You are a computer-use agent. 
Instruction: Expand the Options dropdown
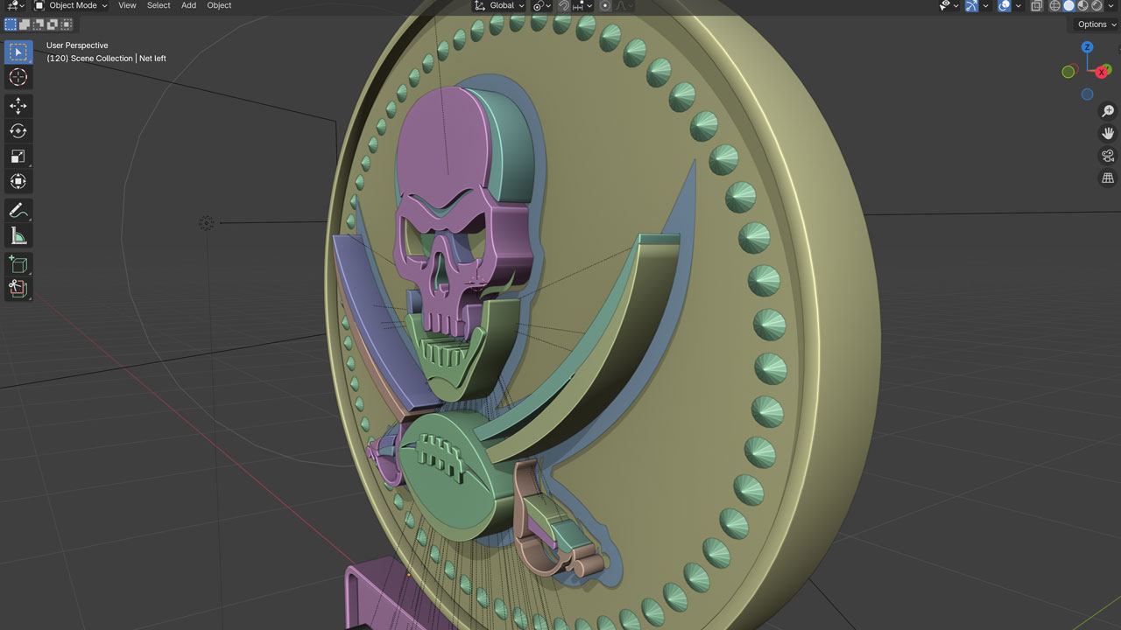[1096, 24]
